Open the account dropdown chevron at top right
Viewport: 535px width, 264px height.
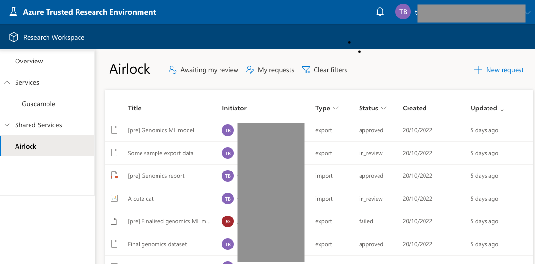click(528, 13)
